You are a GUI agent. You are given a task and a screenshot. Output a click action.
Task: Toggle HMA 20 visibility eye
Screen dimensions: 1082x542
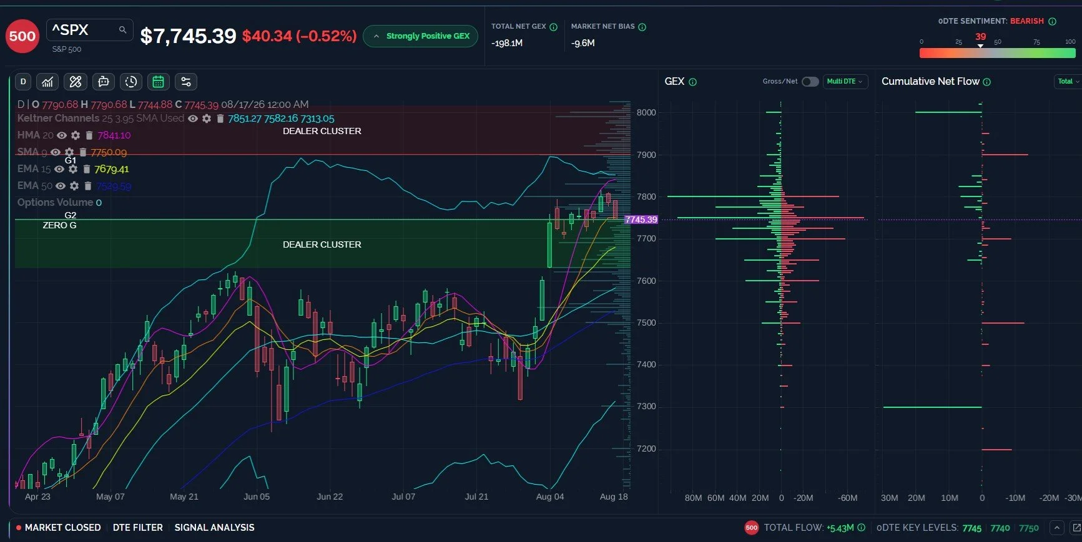point(62,135)
